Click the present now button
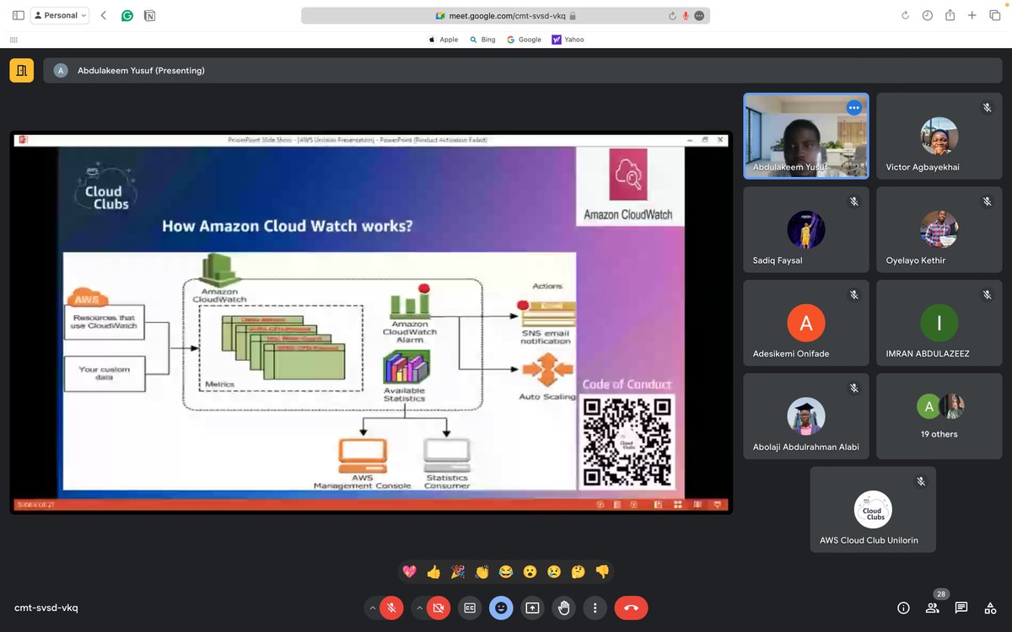Viewport: 1012px width, 632px height. (x=532, y=608)
